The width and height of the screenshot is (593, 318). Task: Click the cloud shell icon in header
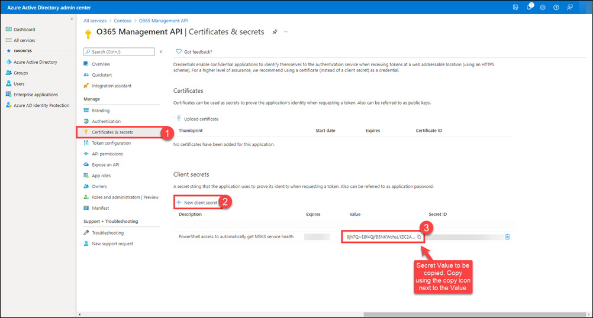click(517, 7)
